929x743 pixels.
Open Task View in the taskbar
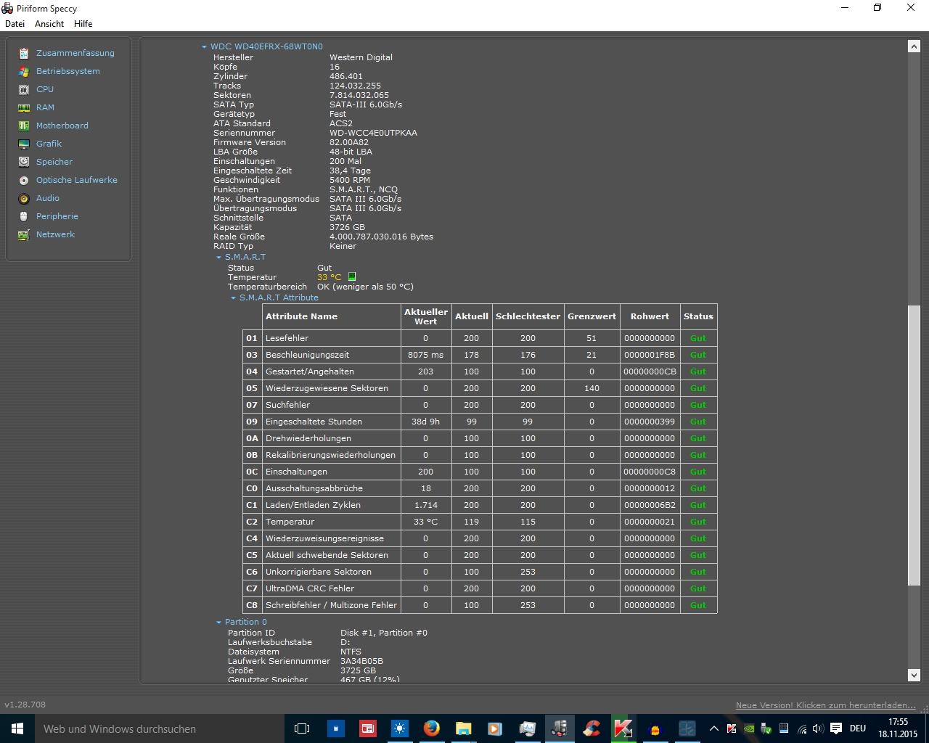click(302, 728)
